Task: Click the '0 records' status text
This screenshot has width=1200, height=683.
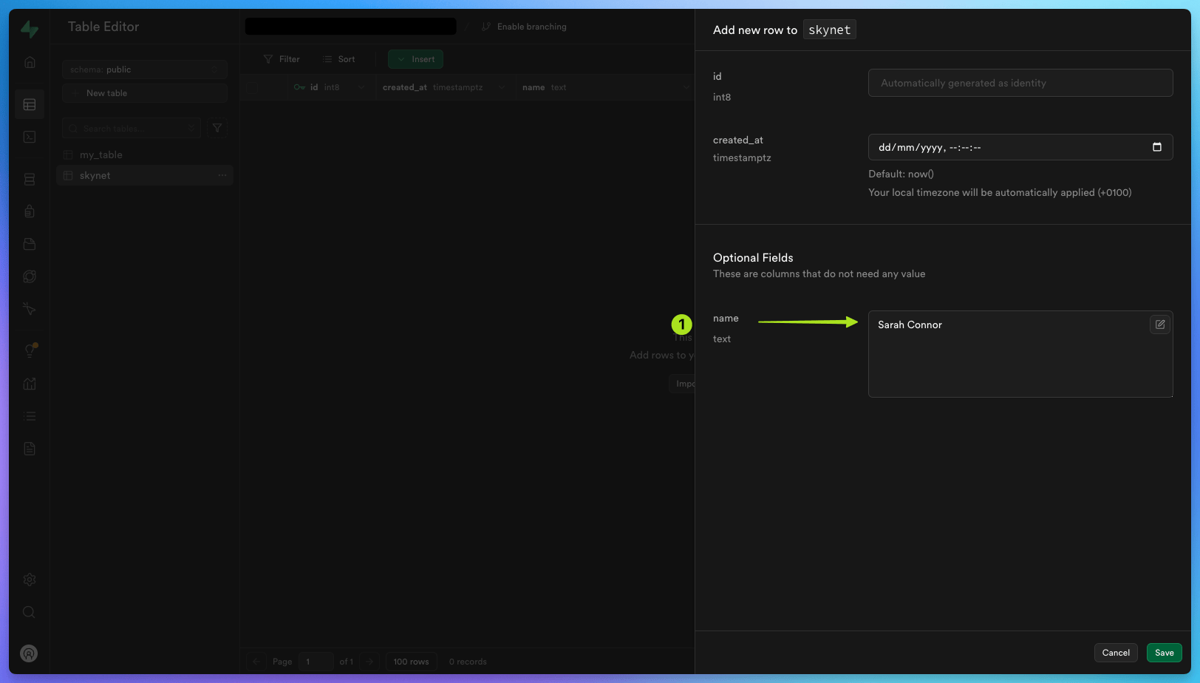Action: [468, 662]
